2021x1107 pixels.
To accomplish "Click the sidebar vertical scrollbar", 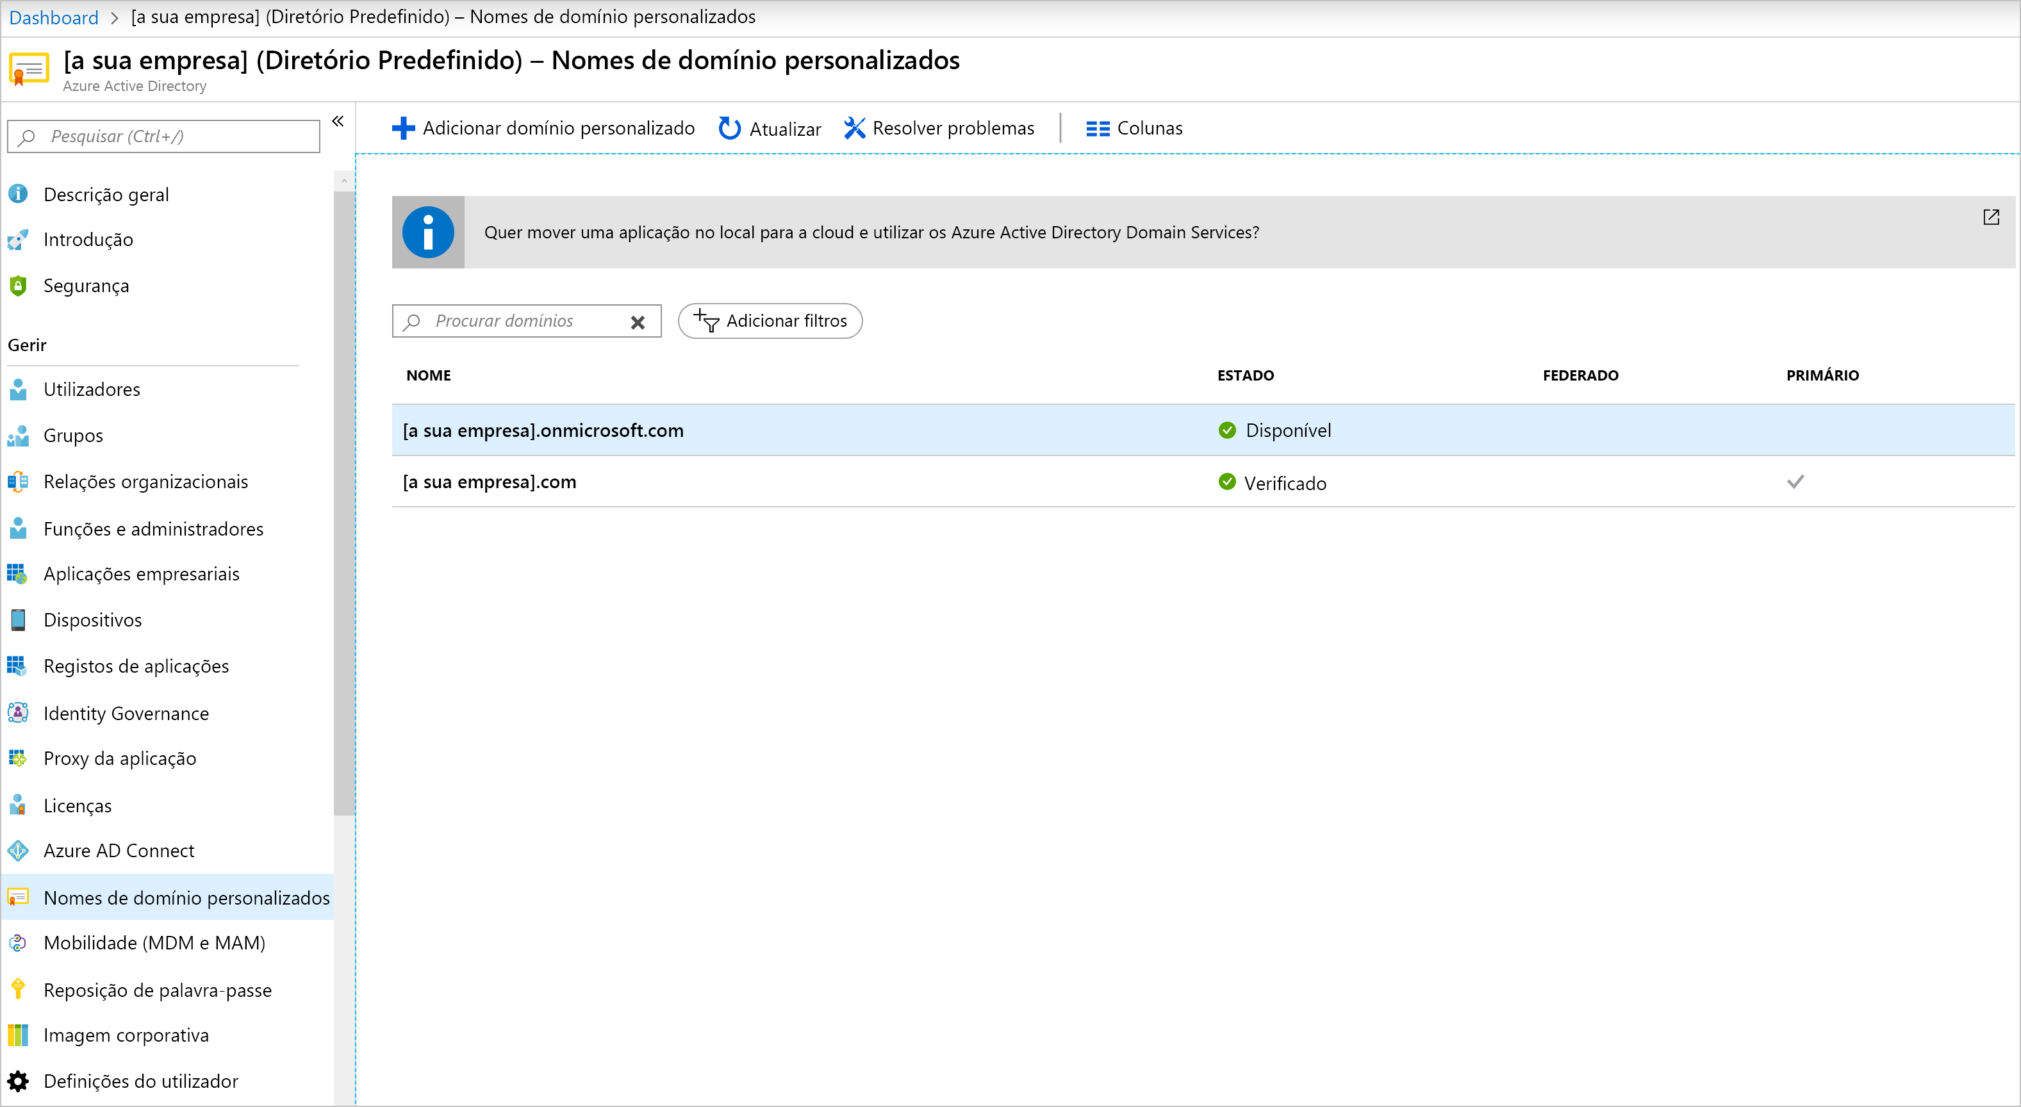I will click(343, 502).
